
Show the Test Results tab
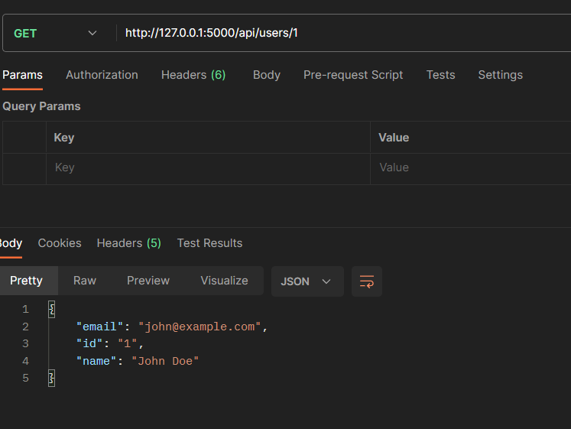[x=209, y=243]
